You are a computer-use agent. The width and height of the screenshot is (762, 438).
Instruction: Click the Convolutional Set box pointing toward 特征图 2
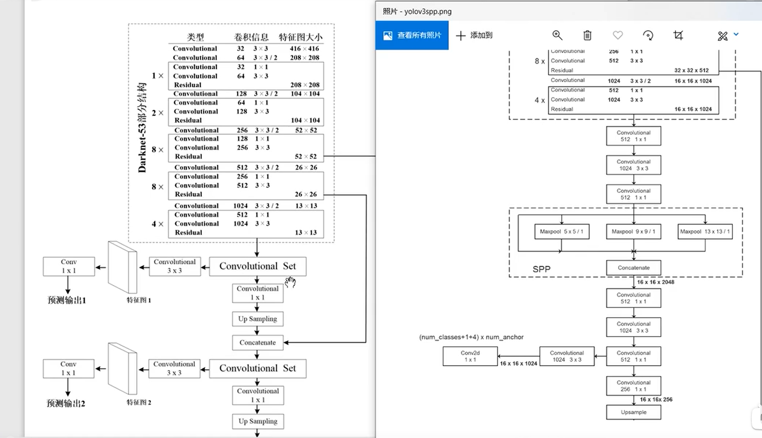[258, 369]
